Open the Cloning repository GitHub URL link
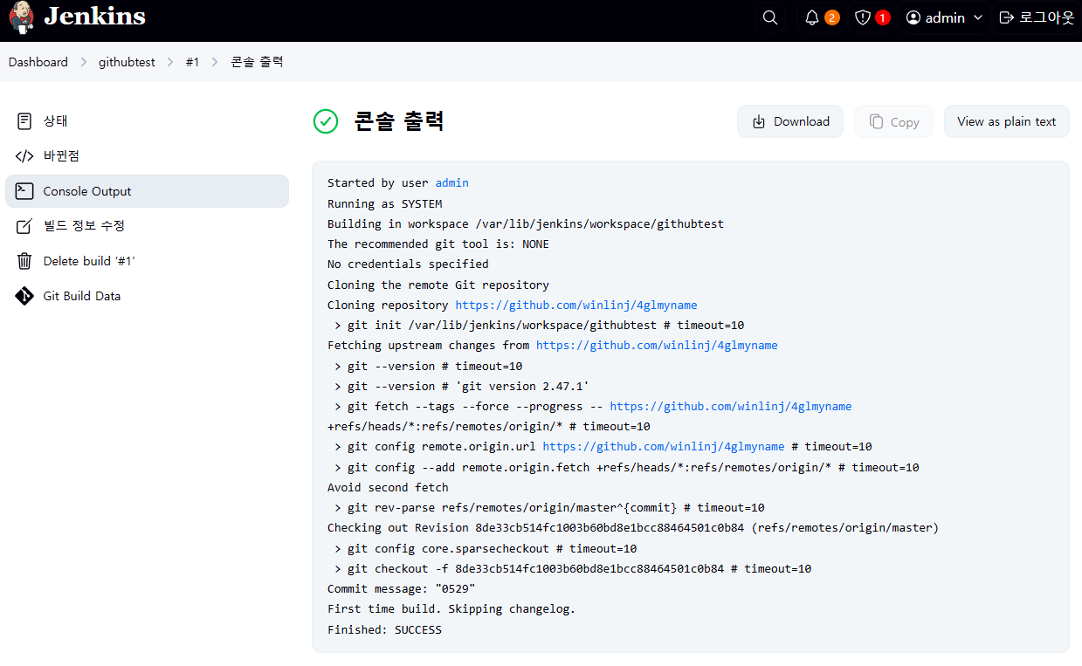This screenshot has height=666, width=1082. click(576, 305)
